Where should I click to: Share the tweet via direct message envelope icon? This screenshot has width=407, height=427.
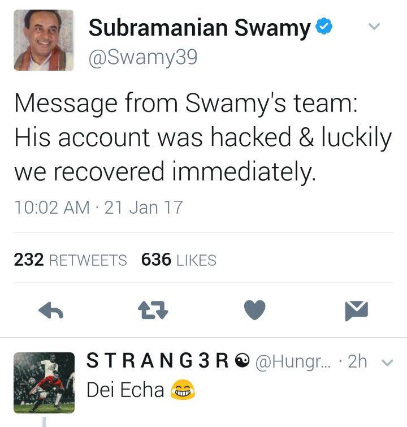point(356,310)
